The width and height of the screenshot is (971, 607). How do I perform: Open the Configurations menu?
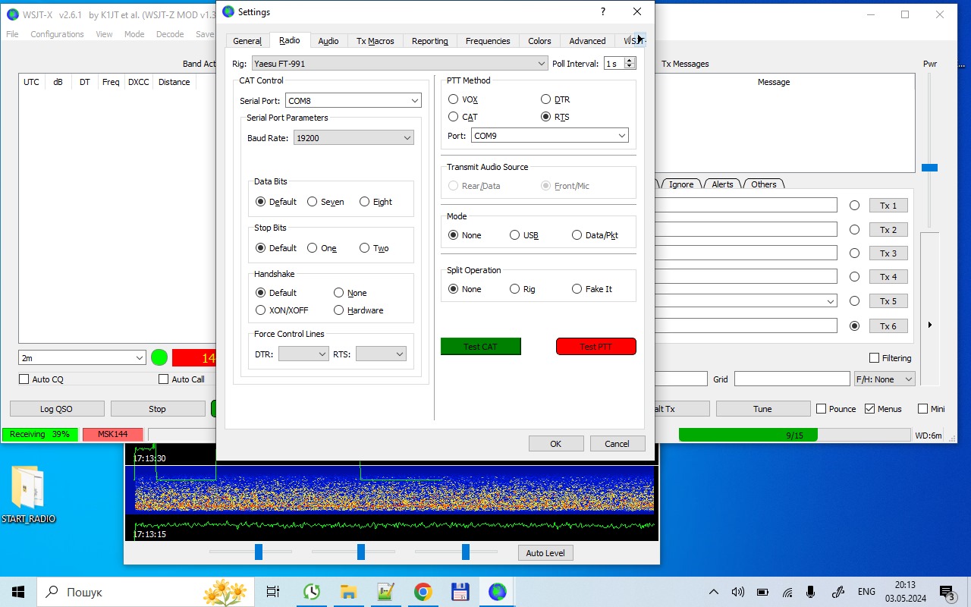pyautogui.click(x=57, y=34)
